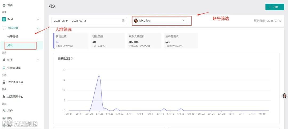Expand the Paid menu chevron
This screenshot has height=129, width=288.
pos(38,19)
